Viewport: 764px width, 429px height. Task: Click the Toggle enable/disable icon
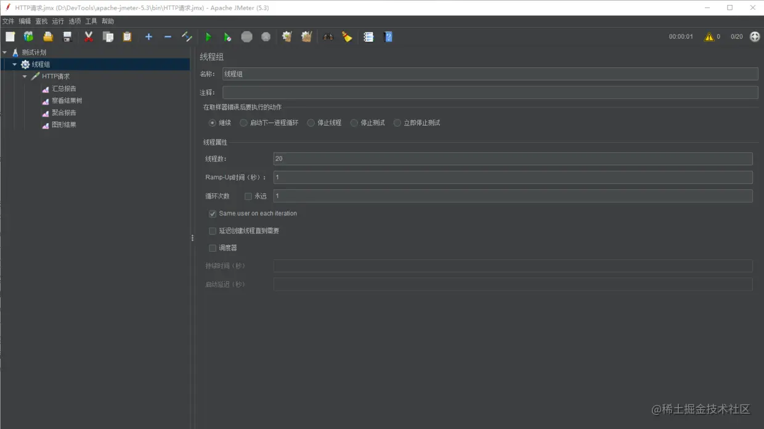187,37
